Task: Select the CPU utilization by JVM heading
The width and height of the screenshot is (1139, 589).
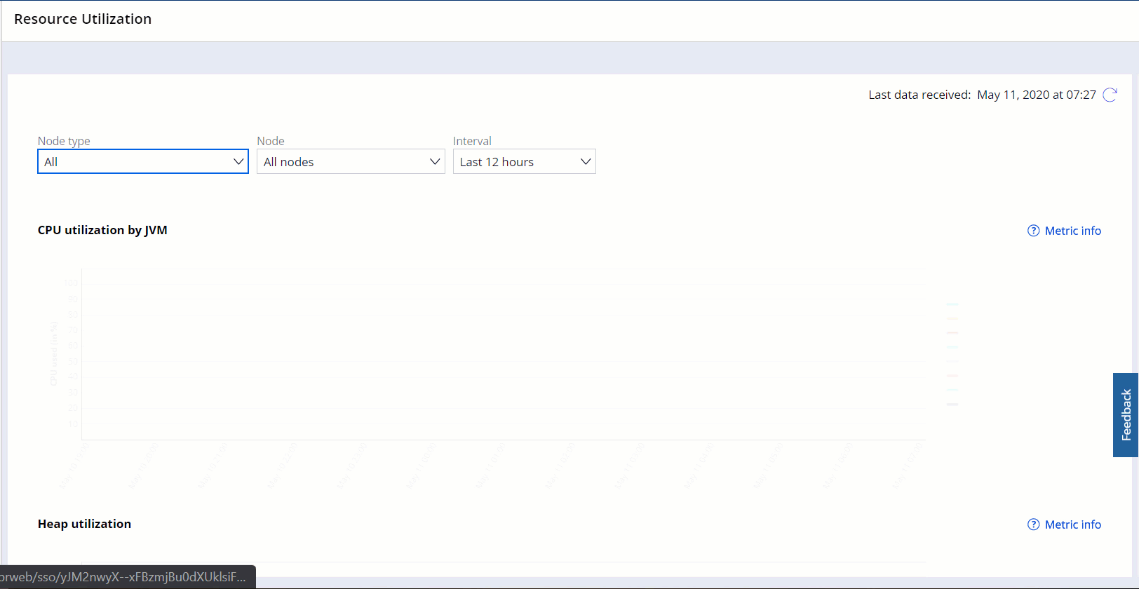Action: click(102, 230)
